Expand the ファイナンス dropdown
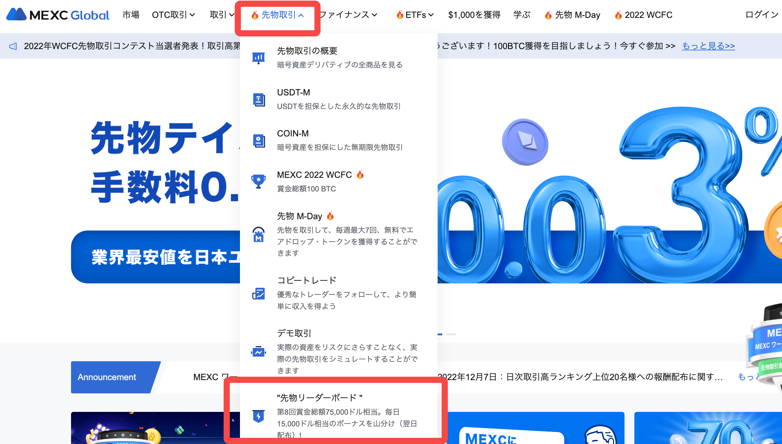 click(348, 15)
